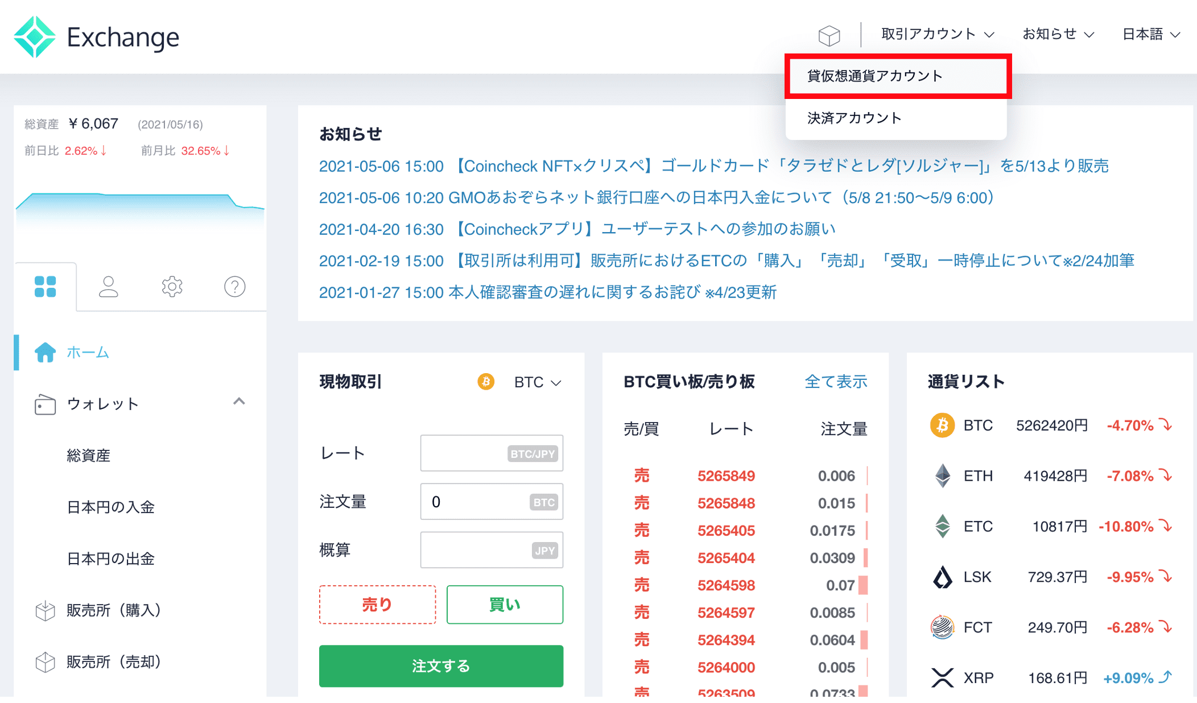Open the BTC currency selector dropdown
1197x703 pixels.
(535, 382)
